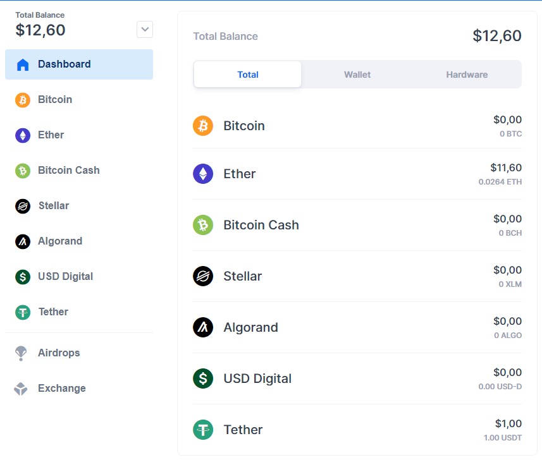Click the Stellar icon in the sidebar
Viewport: 542px width, 460px height.
click(23, 206)
